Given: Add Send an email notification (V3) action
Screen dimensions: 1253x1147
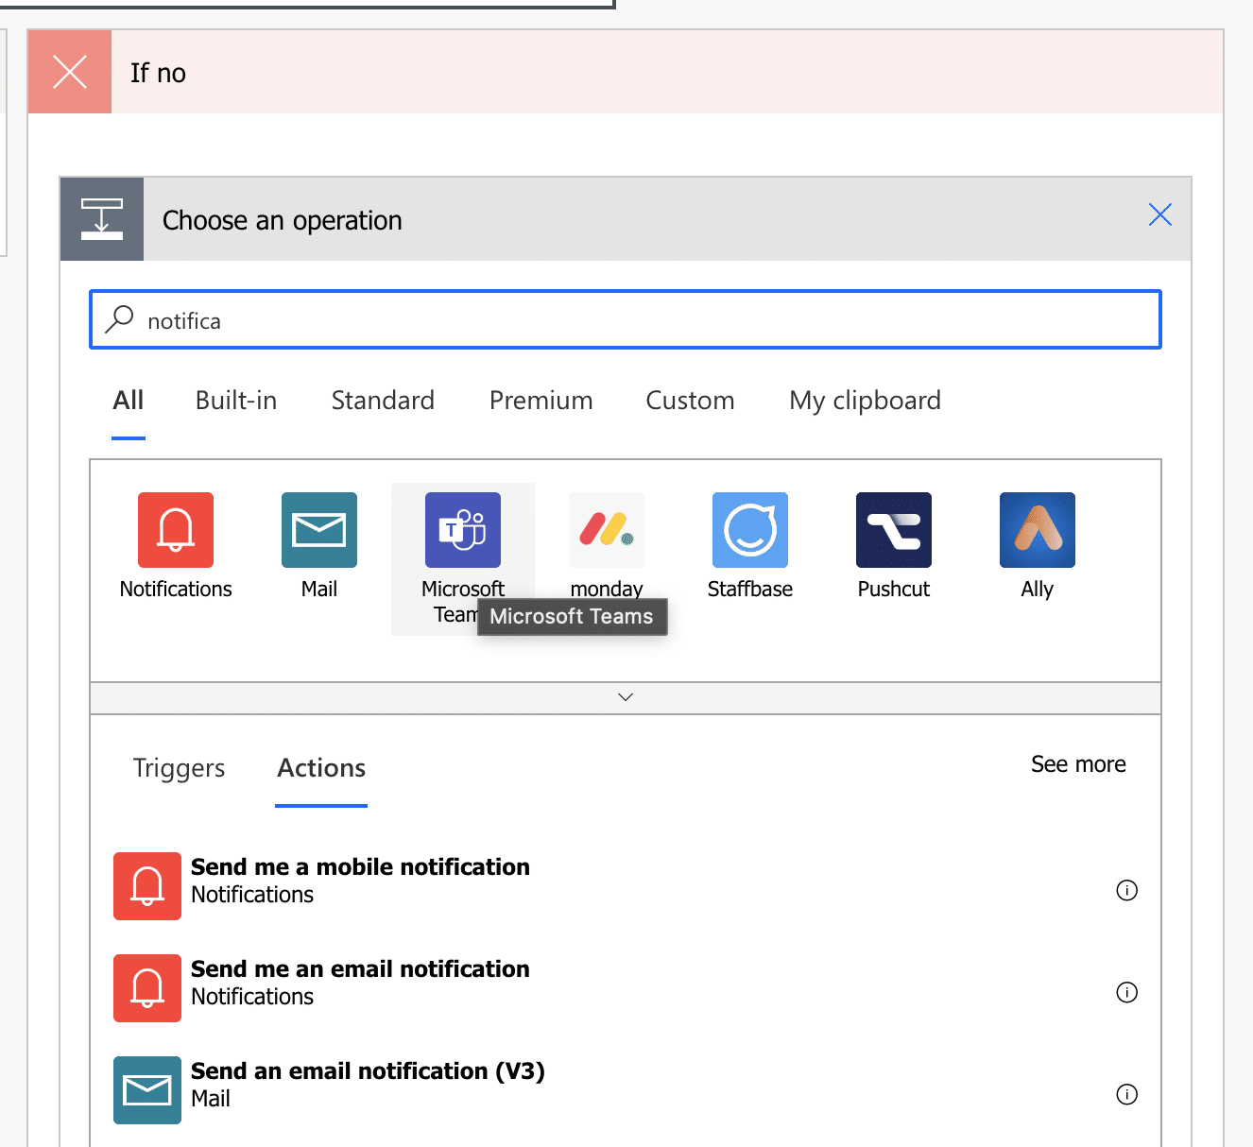Looking at the screenshot, I should [x=368, y=1071].
